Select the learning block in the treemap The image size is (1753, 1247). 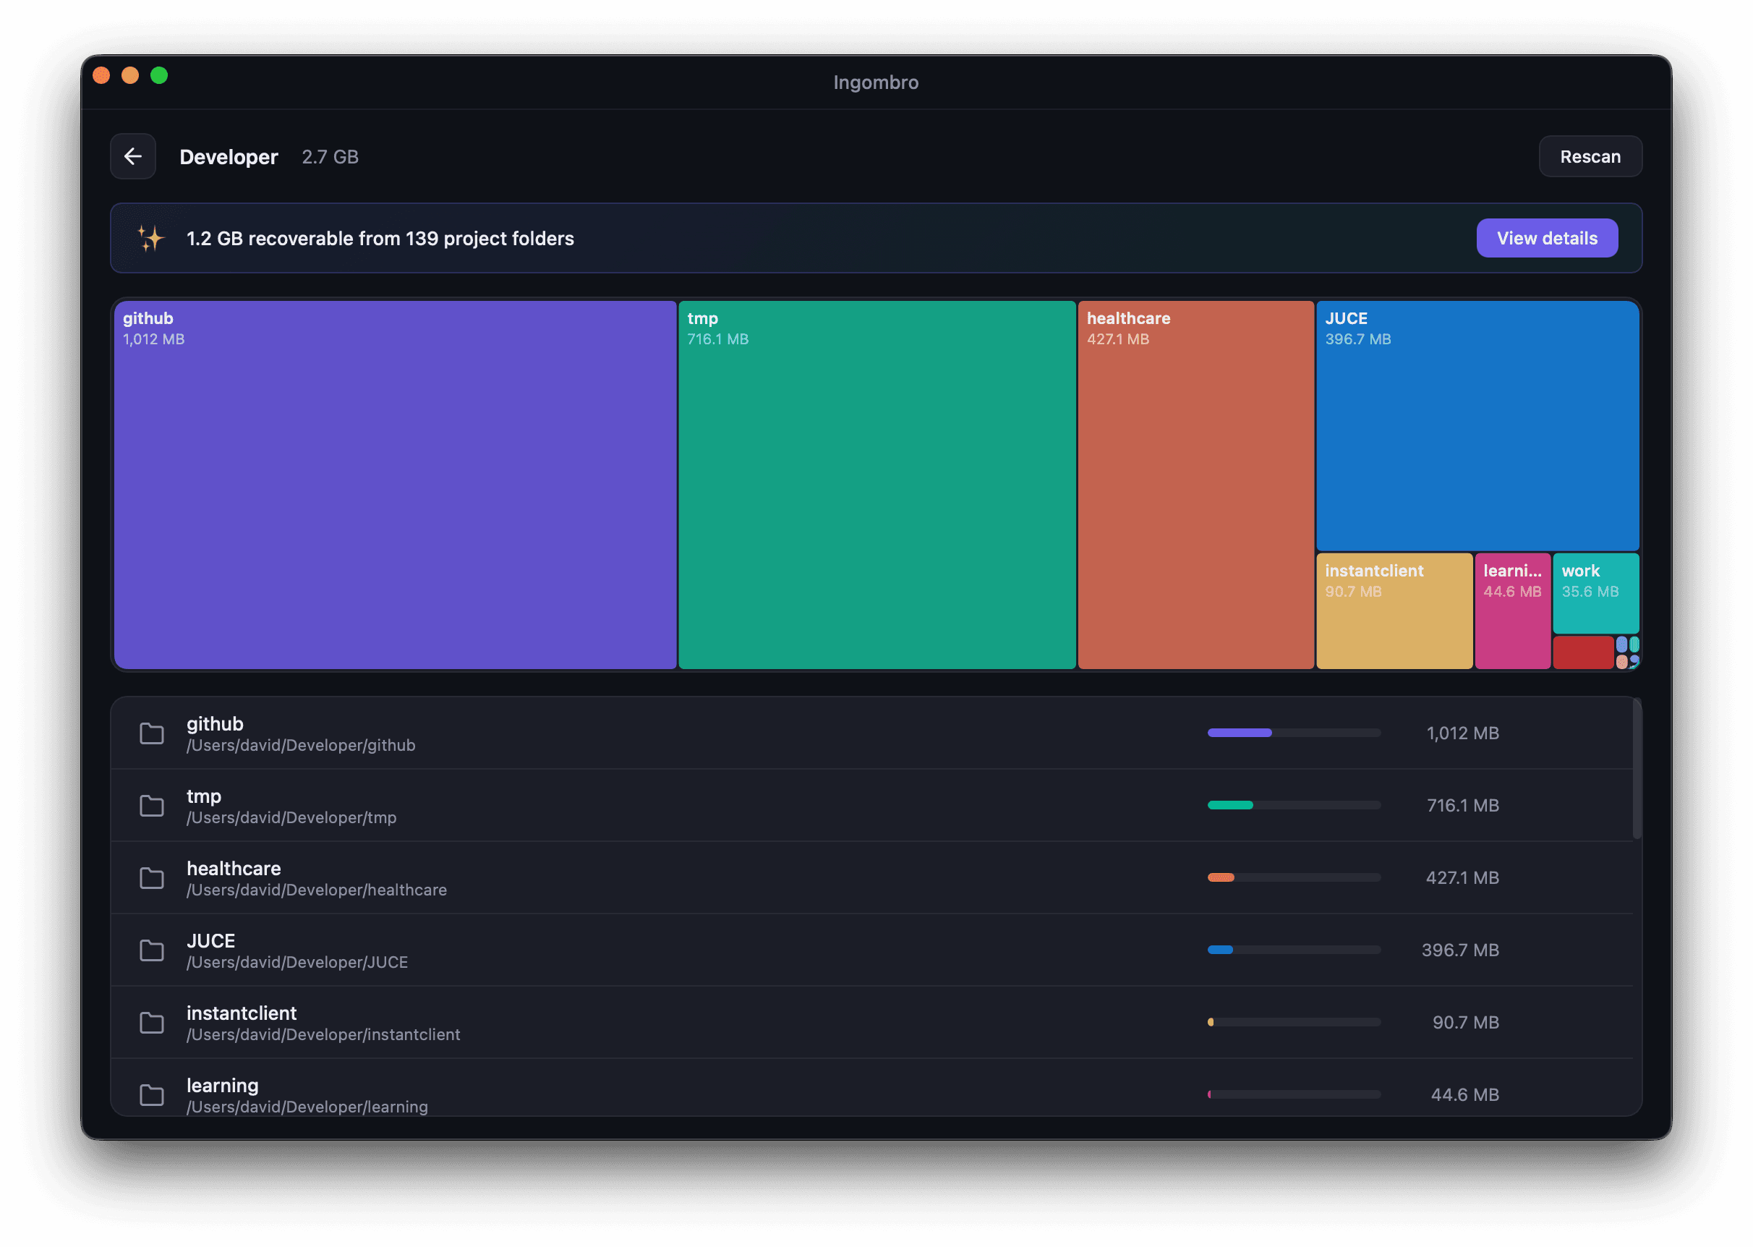pos(1512,610)
